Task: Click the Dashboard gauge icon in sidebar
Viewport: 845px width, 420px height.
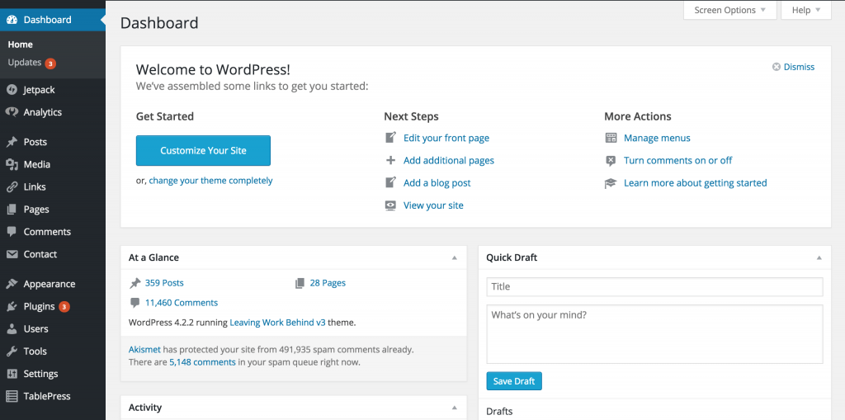Action: [x=12, y=20]
